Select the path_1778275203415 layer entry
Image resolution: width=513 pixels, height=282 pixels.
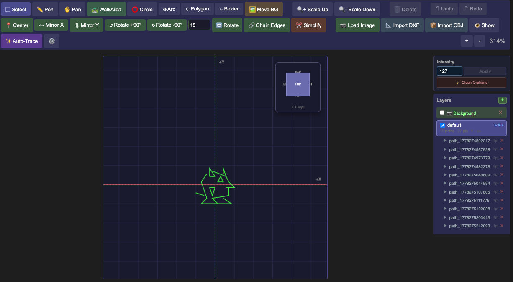click(469, 217)
